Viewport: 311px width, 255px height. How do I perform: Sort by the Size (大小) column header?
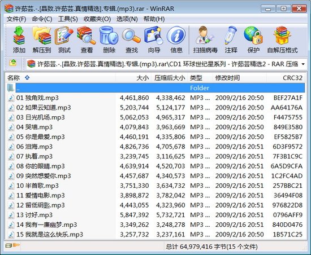(x=133, y=78)
